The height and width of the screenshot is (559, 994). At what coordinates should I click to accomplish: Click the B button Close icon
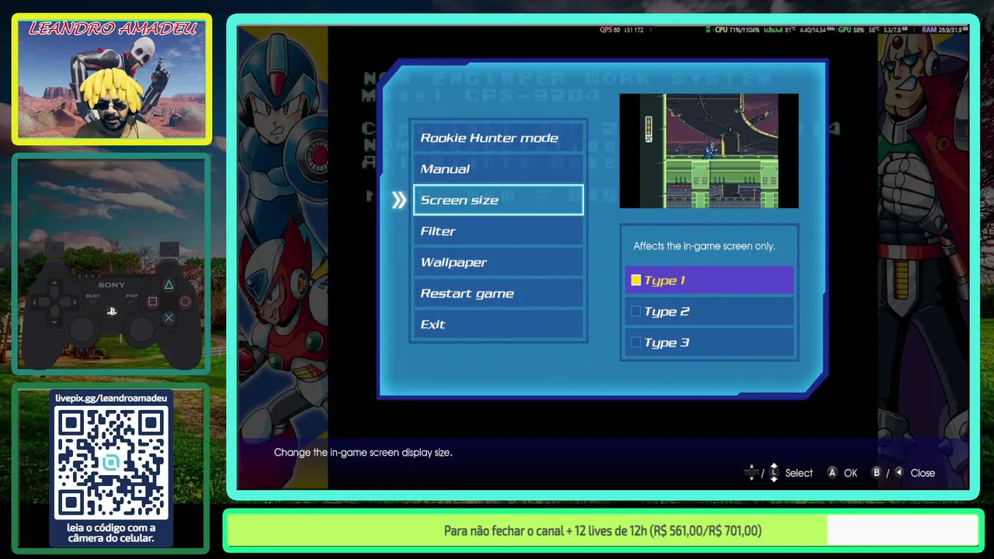pyautogui.click(x=877, y=473)
